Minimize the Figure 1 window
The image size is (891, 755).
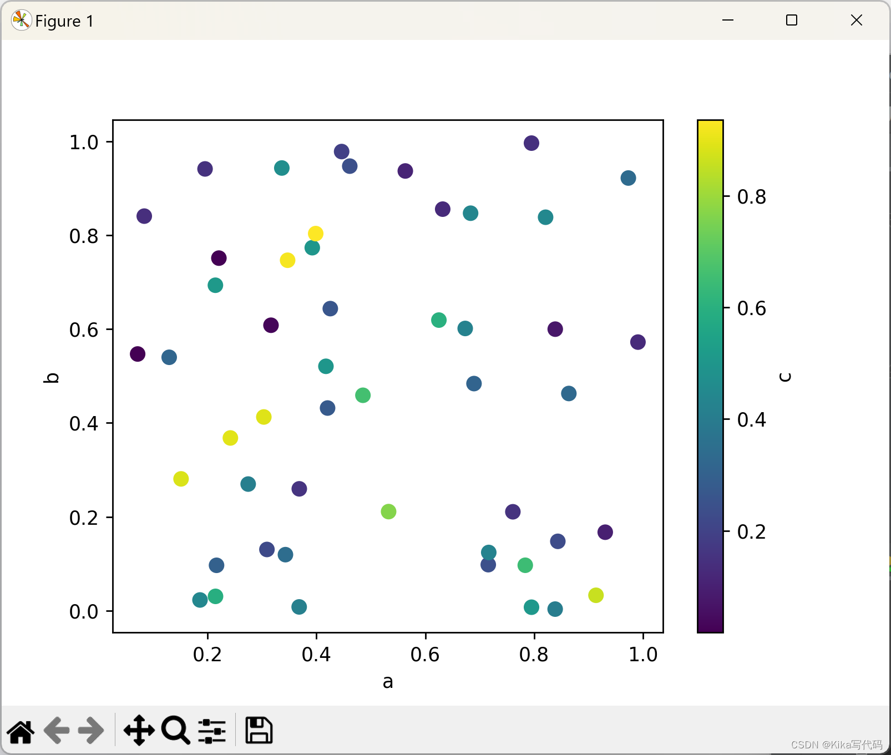[728, 20]
